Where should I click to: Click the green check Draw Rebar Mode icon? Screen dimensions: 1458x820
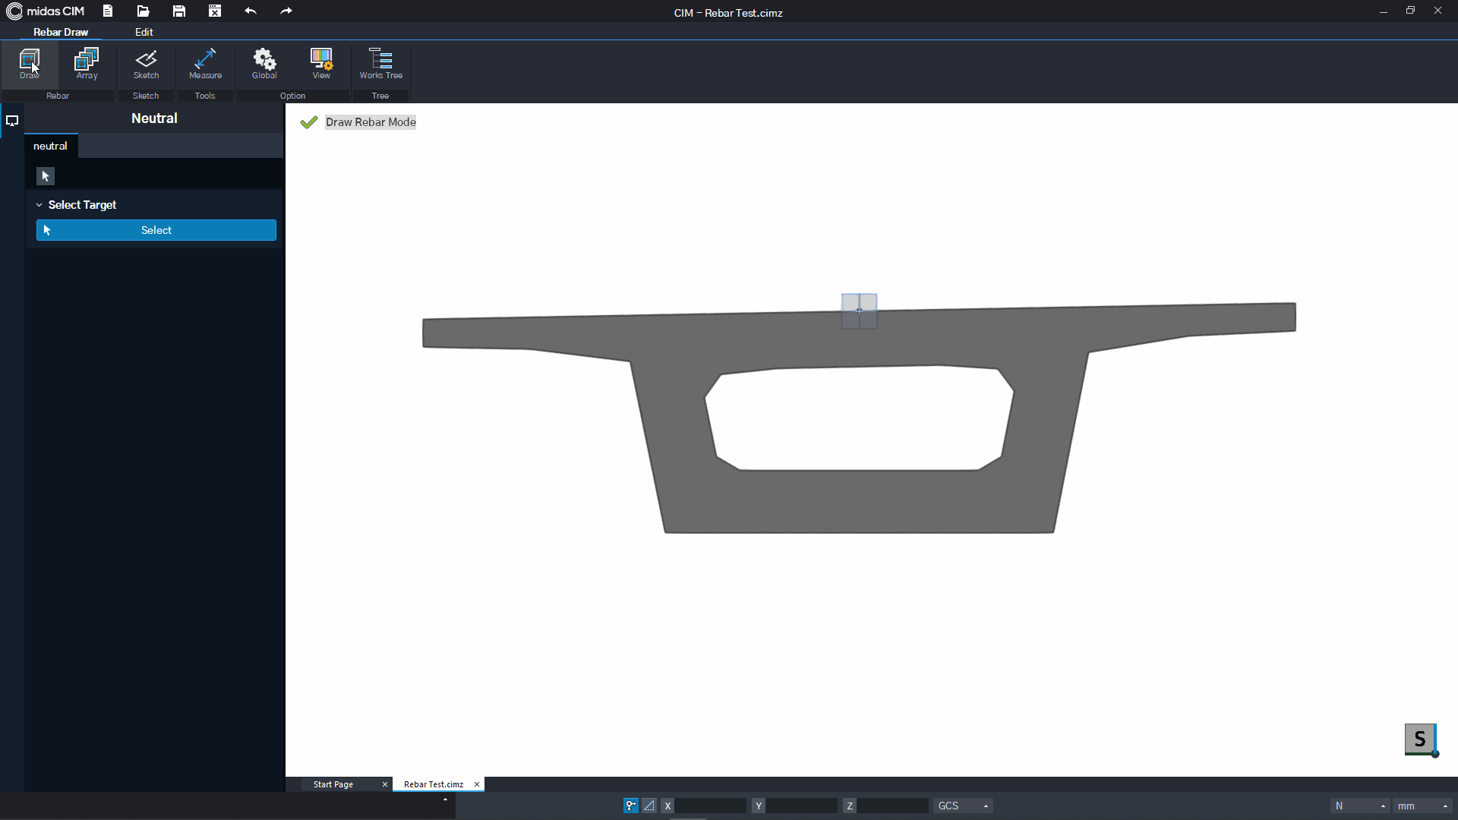click(x=308, y=122)
